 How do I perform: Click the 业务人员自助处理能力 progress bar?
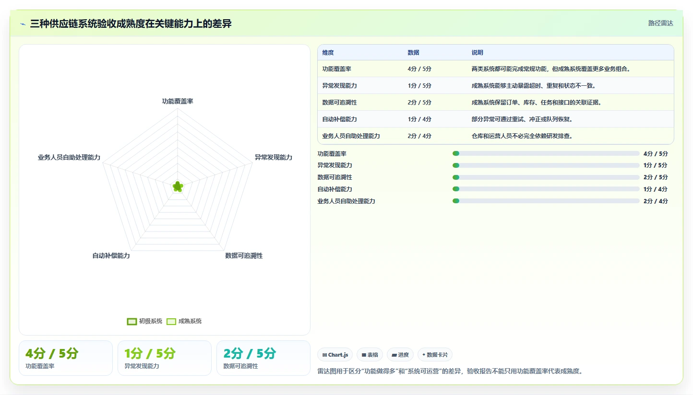pyautogui.click(x=546, y=201)
